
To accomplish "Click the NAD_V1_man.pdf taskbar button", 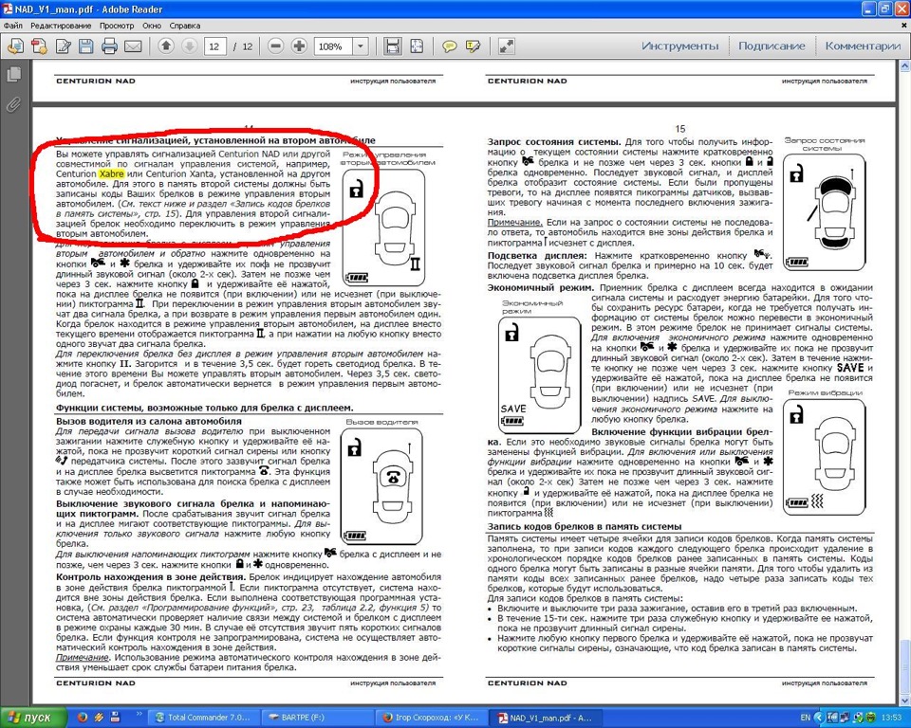I will click(x=545, y=719).
